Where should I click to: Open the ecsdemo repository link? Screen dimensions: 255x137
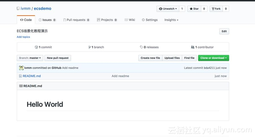[42, 9]
